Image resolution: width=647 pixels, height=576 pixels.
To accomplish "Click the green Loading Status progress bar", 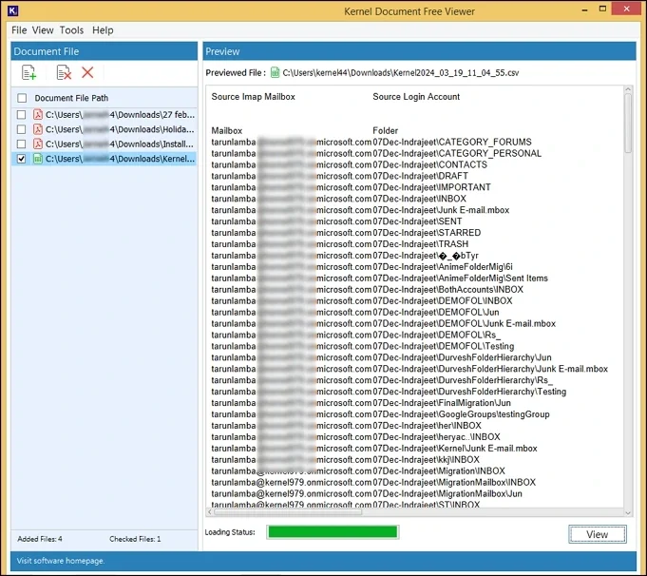I will [333, 532].
